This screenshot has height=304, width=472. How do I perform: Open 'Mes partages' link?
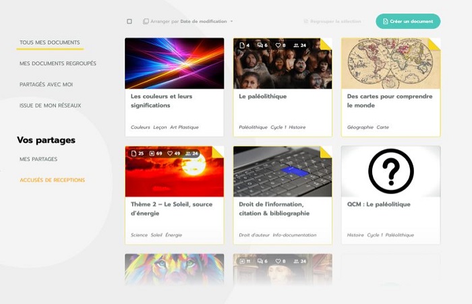click(x=38, y=159)
